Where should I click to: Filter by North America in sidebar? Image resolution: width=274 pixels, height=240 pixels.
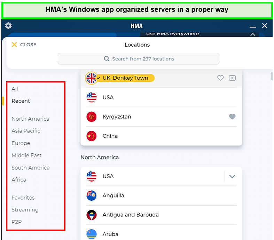click(30, 119)
